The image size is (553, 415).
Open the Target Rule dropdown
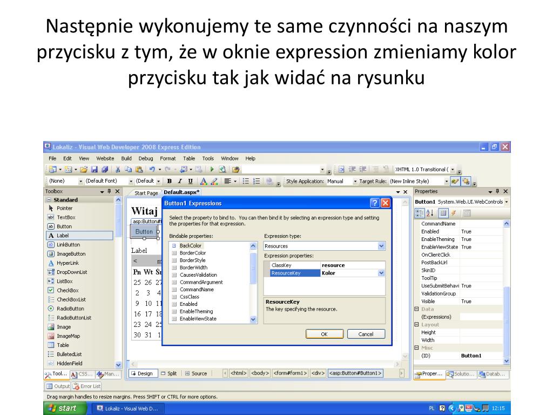[447, 182]
